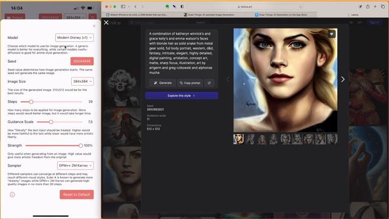
Task: Click Generate button under the prompt
Action: tap(162, 83)
